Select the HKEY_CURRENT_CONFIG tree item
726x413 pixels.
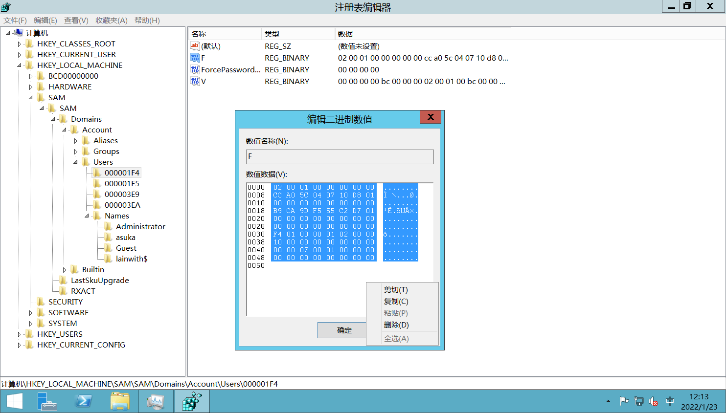pos(81,345)
